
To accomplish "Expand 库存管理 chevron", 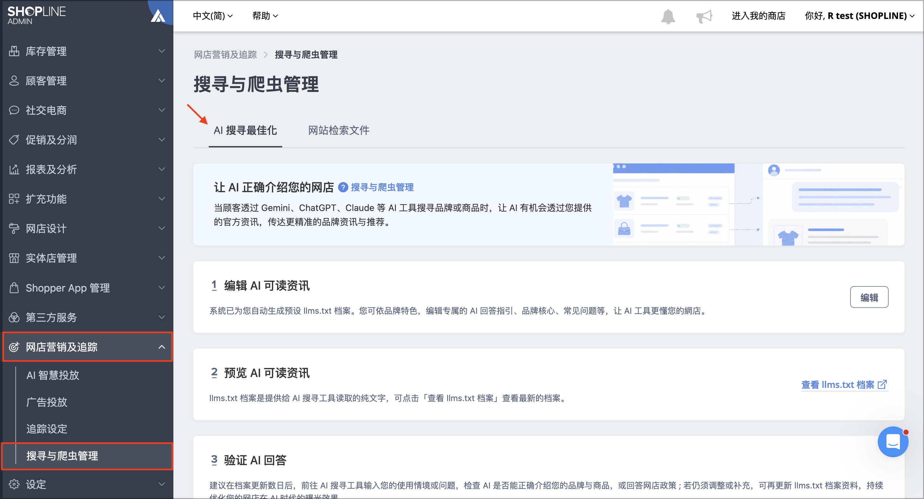I will (162, 51).
